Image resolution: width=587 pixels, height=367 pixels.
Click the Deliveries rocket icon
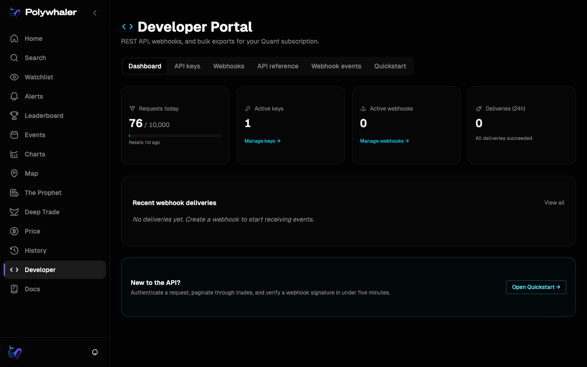coord(479,109)
